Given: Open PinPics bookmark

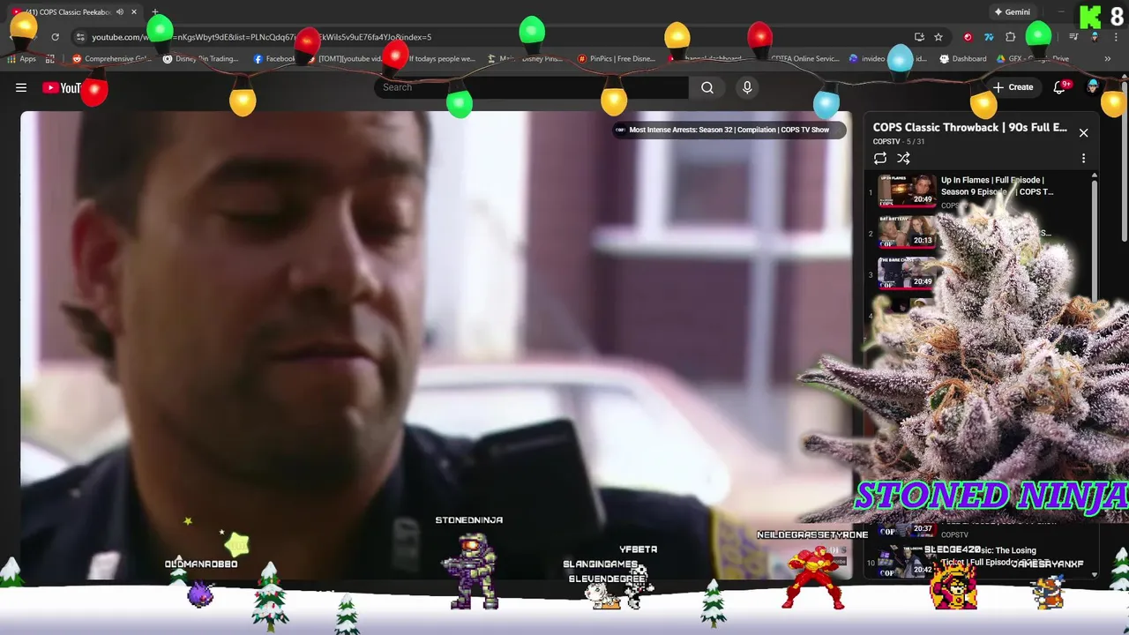Looking at the screenshot, I should tap(616, 59).
